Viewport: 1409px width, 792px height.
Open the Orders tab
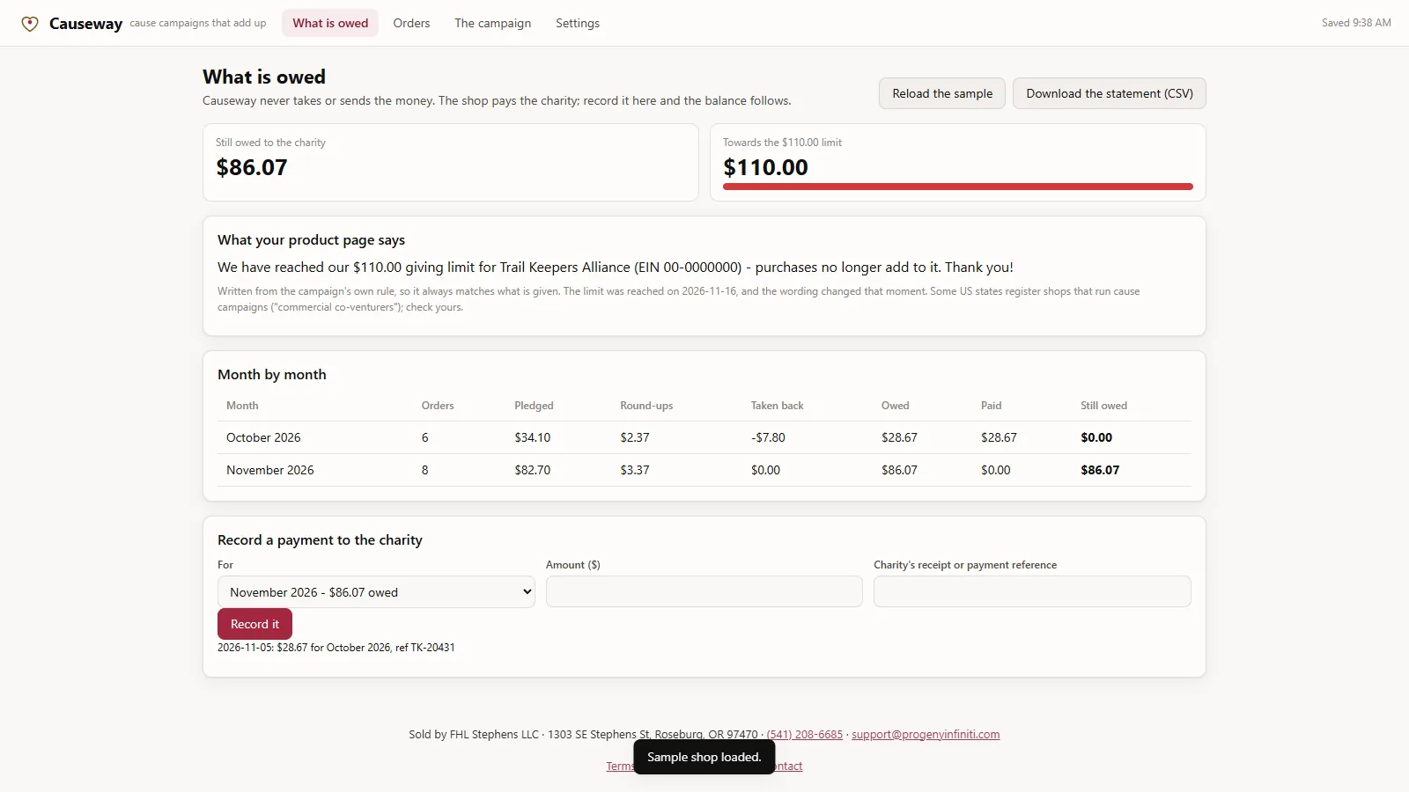tap(411, 23)
